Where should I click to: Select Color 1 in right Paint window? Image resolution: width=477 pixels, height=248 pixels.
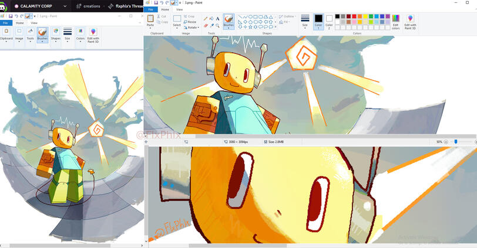click(x=318, y=21)
